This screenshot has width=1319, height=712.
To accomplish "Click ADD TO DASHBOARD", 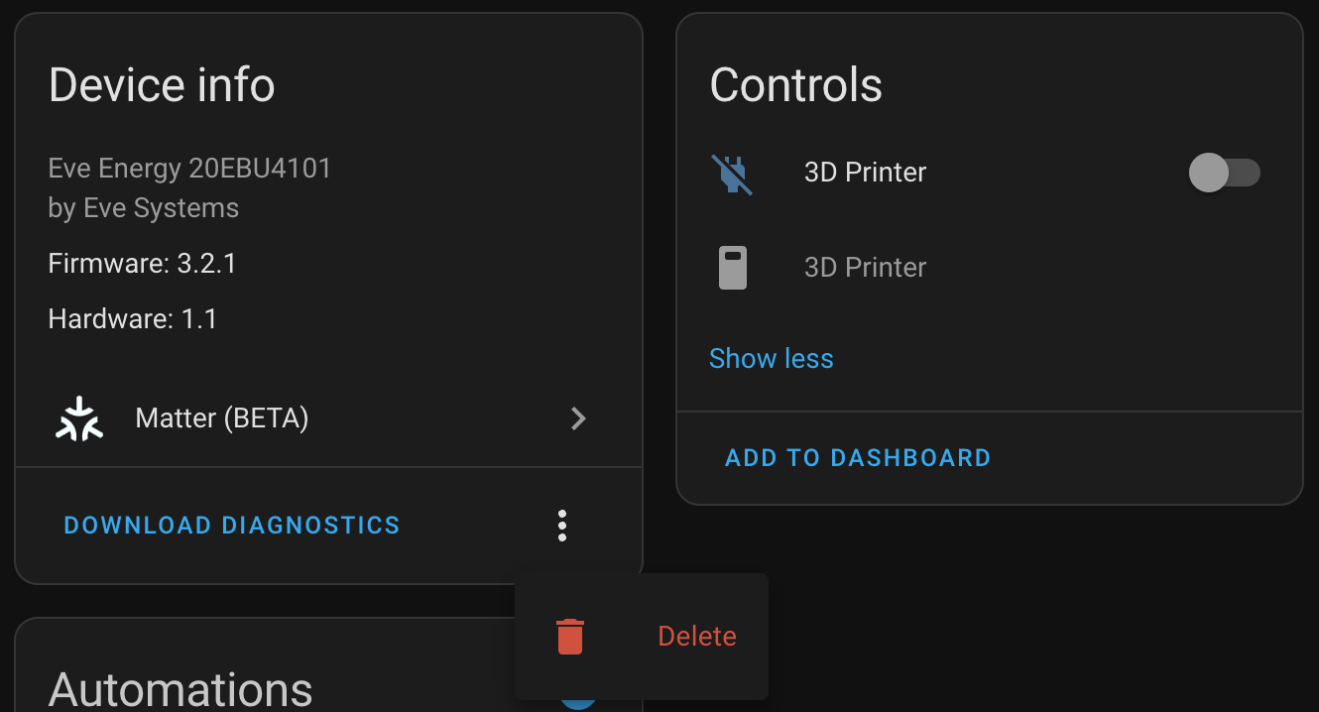I will [857, 457].
